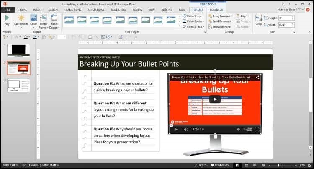The image size is (314, 169).
Task: Open the Transitions ribbon tab
Action: click(73, 9)
